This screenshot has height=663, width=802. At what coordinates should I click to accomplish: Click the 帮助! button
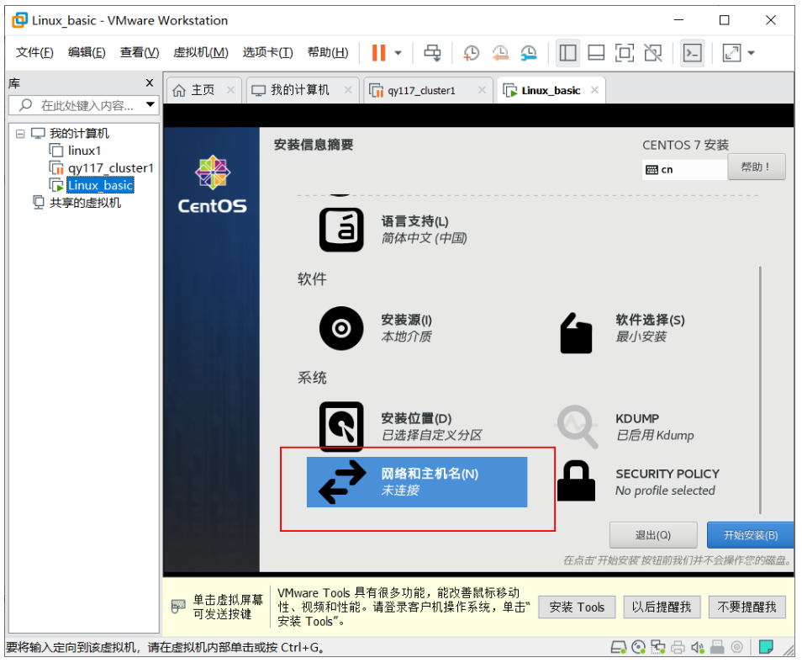click(756, 167)
